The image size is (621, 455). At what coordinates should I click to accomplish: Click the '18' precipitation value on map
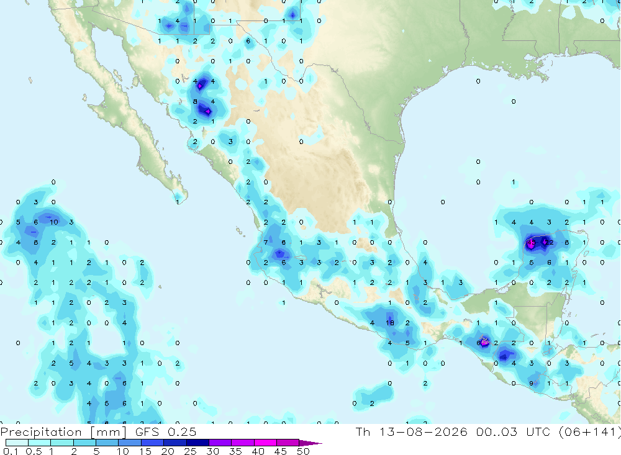390,323
